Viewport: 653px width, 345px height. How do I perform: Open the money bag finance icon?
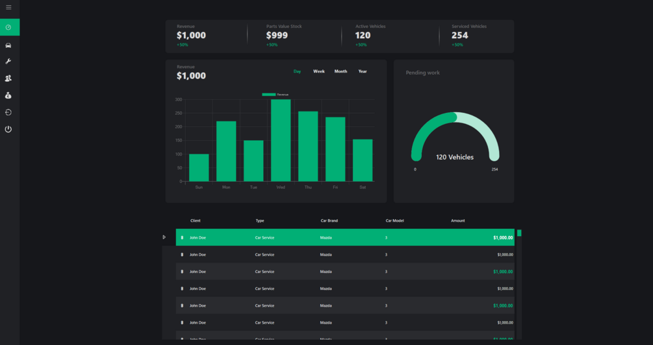[x=8, y=95]
